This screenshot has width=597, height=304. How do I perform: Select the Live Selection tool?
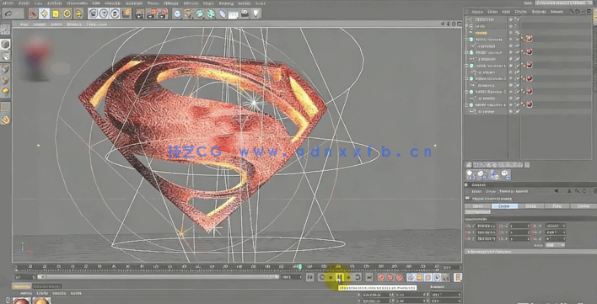click(33, 14)
